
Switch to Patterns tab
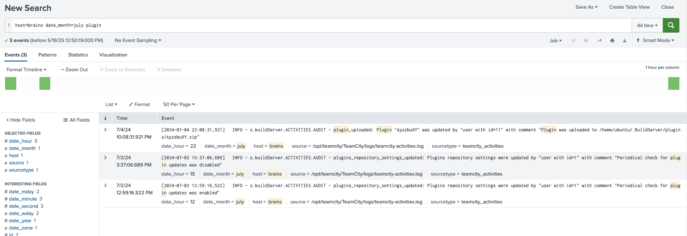pos(47,55)
